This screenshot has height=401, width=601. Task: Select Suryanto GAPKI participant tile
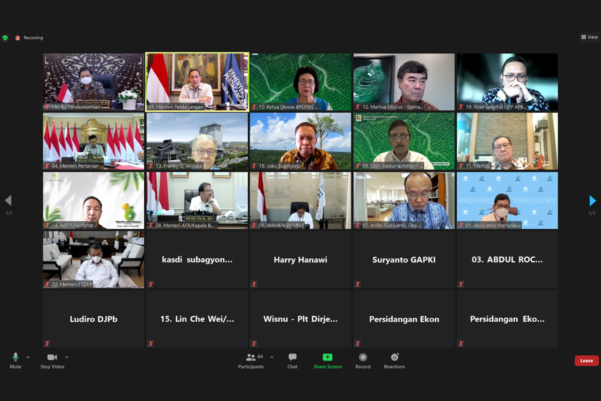(x=404, y=260)
